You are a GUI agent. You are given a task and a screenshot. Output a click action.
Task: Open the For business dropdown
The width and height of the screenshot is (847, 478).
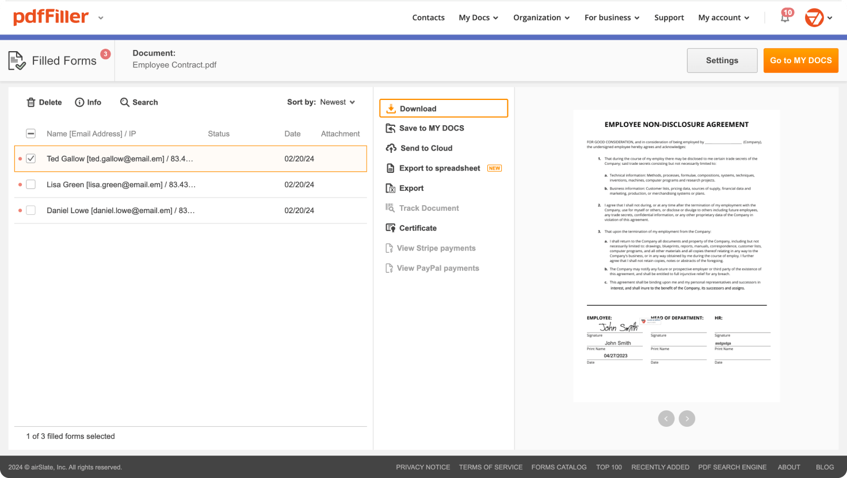(611, 18)
